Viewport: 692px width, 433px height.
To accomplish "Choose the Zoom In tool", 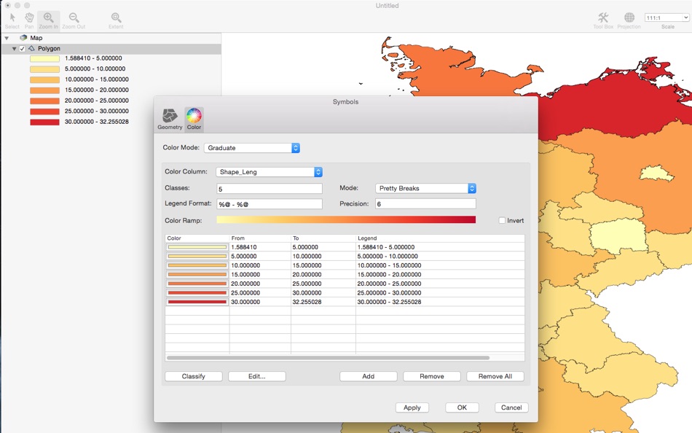I will coord(49,20).
